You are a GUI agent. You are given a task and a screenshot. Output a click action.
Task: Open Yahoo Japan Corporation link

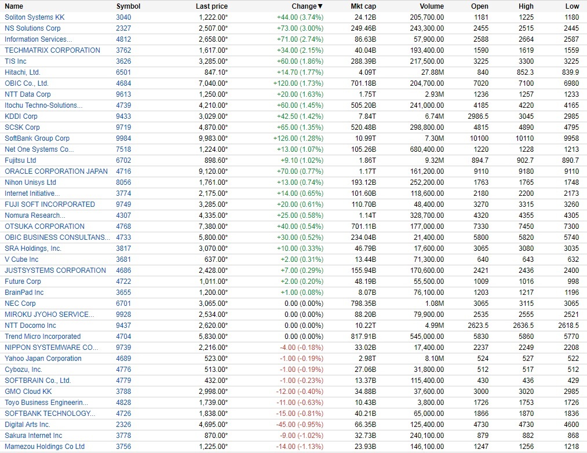(43, 359)
